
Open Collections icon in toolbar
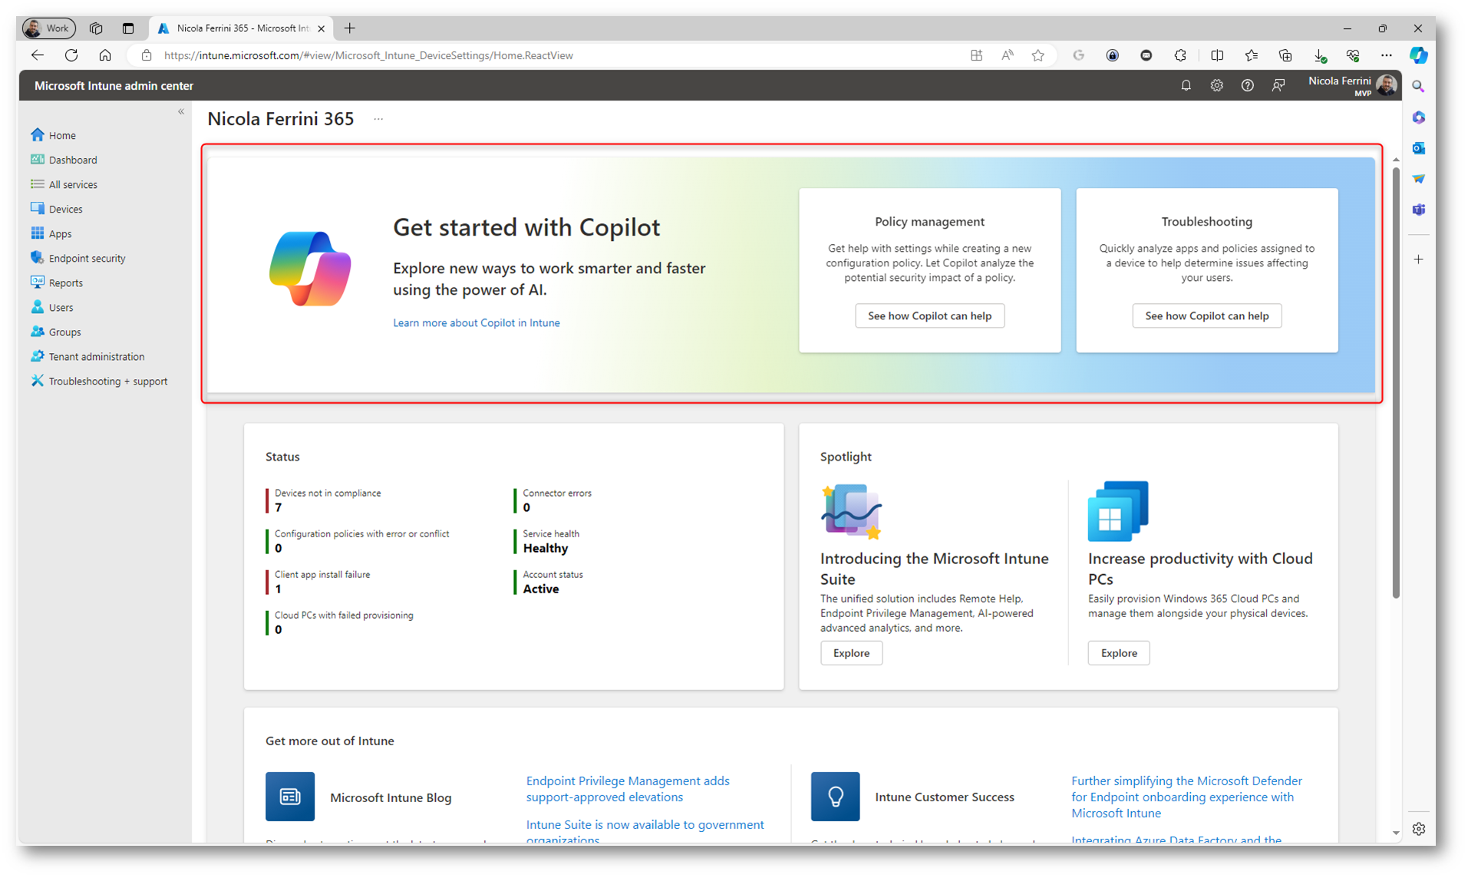(x=1285, y=55)
